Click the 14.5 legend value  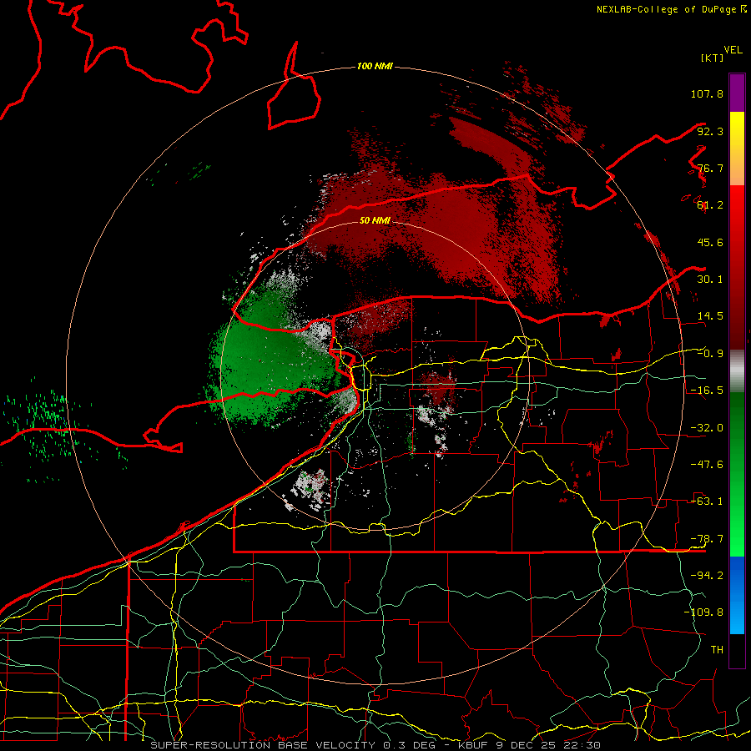[x=710, y=316]
